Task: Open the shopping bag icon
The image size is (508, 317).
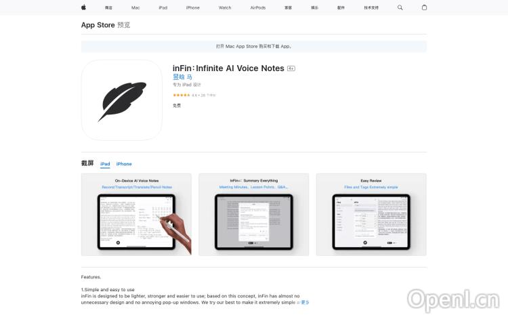Action: click(424, 7)
